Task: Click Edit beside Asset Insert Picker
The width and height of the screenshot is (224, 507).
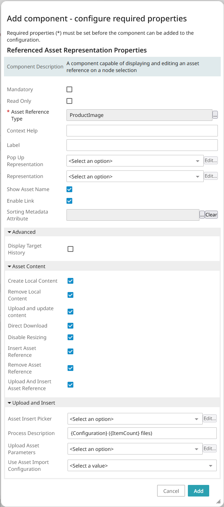Action: tap(210, 419)
